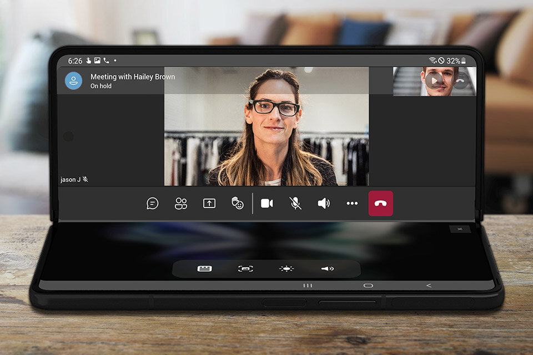Viewport: 533px width, 355px height.
Task: Open the Flex panel volume control
Action: (x=328, y=268)
